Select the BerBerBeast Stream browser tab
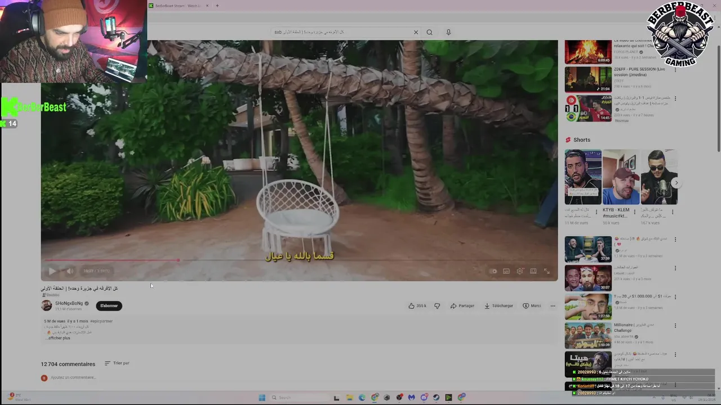Image resolution: width=721 pixels, height=405 pixels. pos(179,6)
